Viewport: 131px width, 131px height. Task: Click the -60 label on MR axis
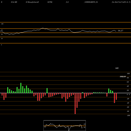(128, 107)
